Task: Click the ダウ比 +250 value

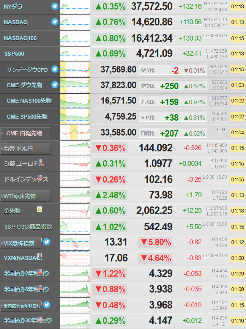Action: (169, 86)
